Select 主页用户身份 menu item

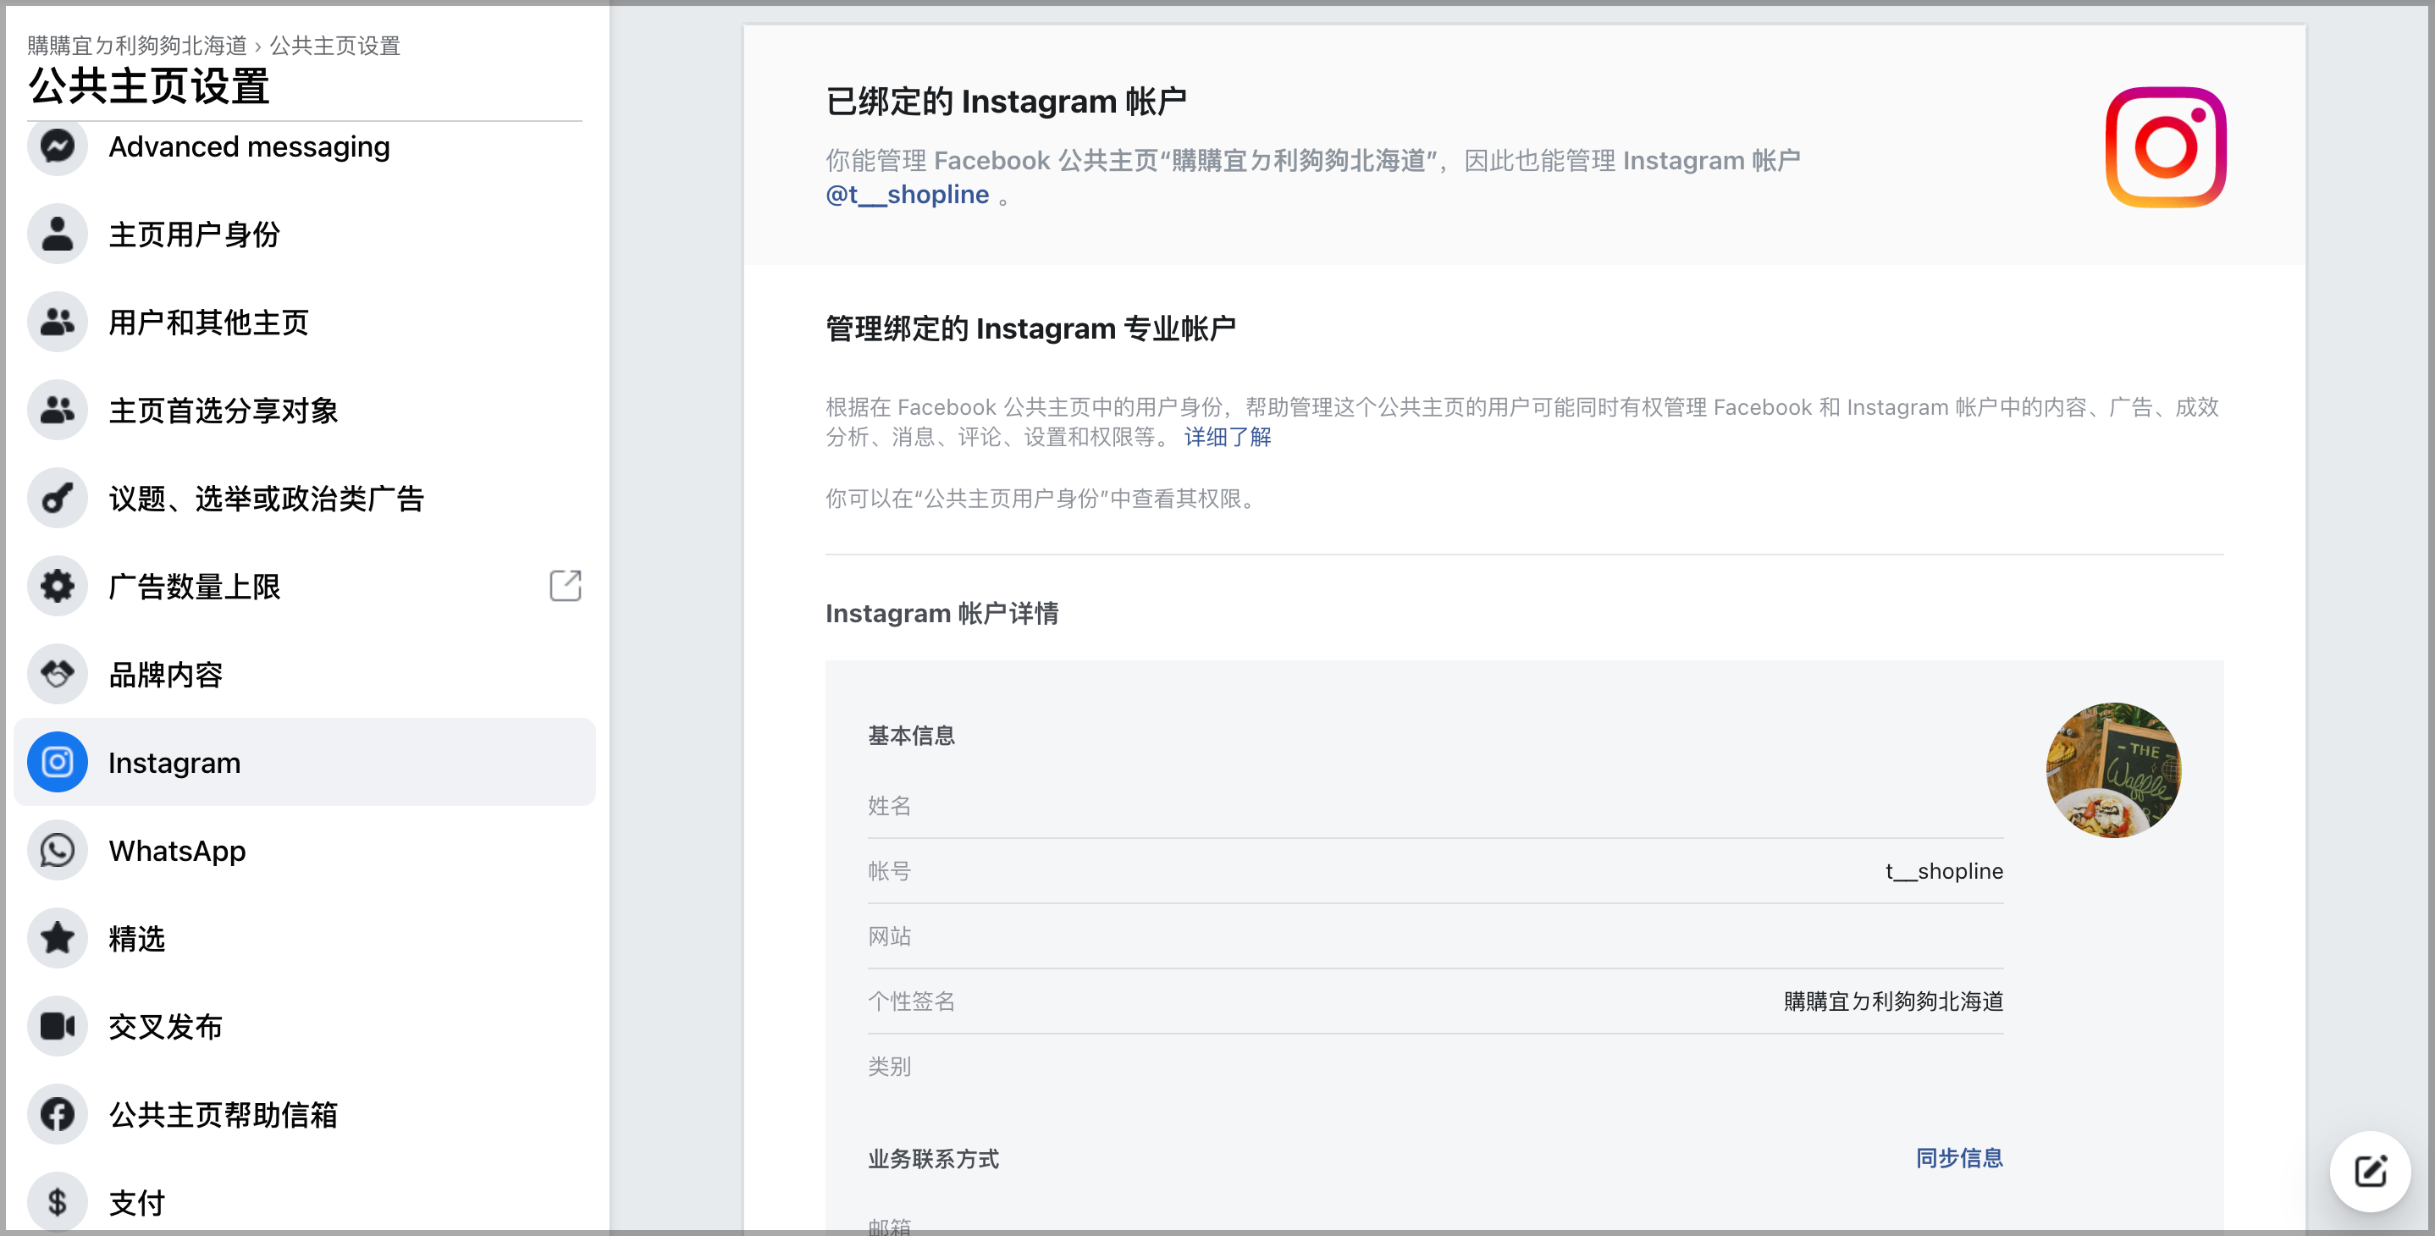pyautogui.click(x=305, y=234)
